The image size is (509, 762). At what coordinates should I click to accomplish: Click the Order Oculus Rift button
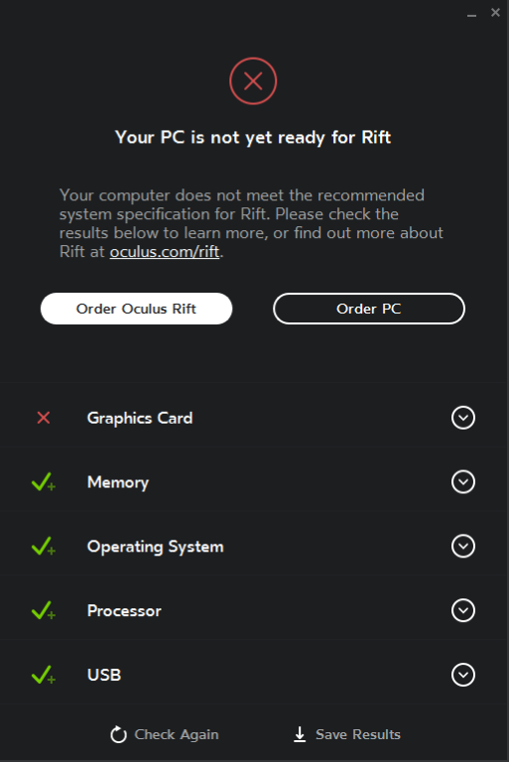(x=136, y=309)
